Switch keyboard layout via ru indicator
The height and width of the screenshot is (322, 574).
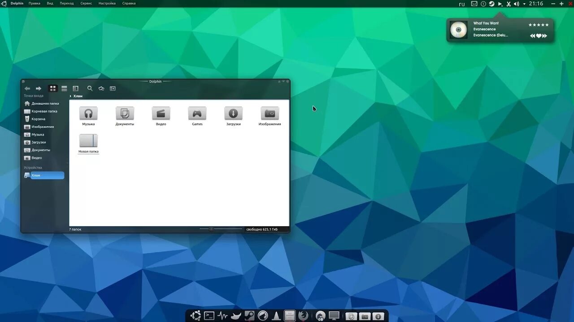click(x=462, y=4)
